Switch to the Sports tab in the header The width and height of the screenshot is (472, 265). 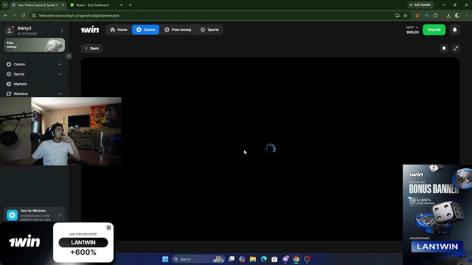[209, 30]
